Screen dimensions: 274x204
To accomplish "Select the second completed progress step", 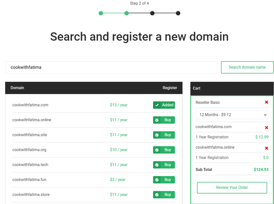I will pyautogui.click(x=126, y=13).
